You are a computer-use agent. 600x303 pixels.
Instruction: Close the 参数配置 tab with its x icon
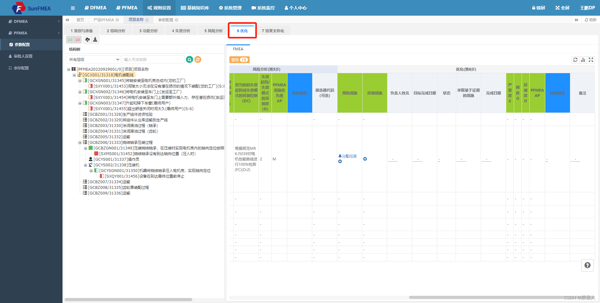tap(177, 20)
